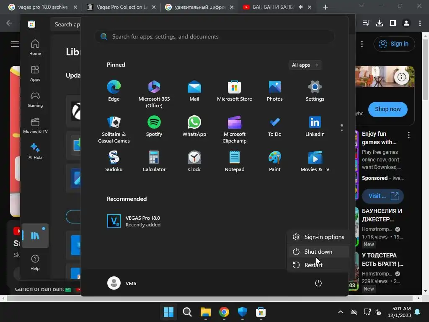Open File Explorer from taskbar
The height and width of the screenshot is (322, 429).
pyautogui.click(x=205, y=312)
